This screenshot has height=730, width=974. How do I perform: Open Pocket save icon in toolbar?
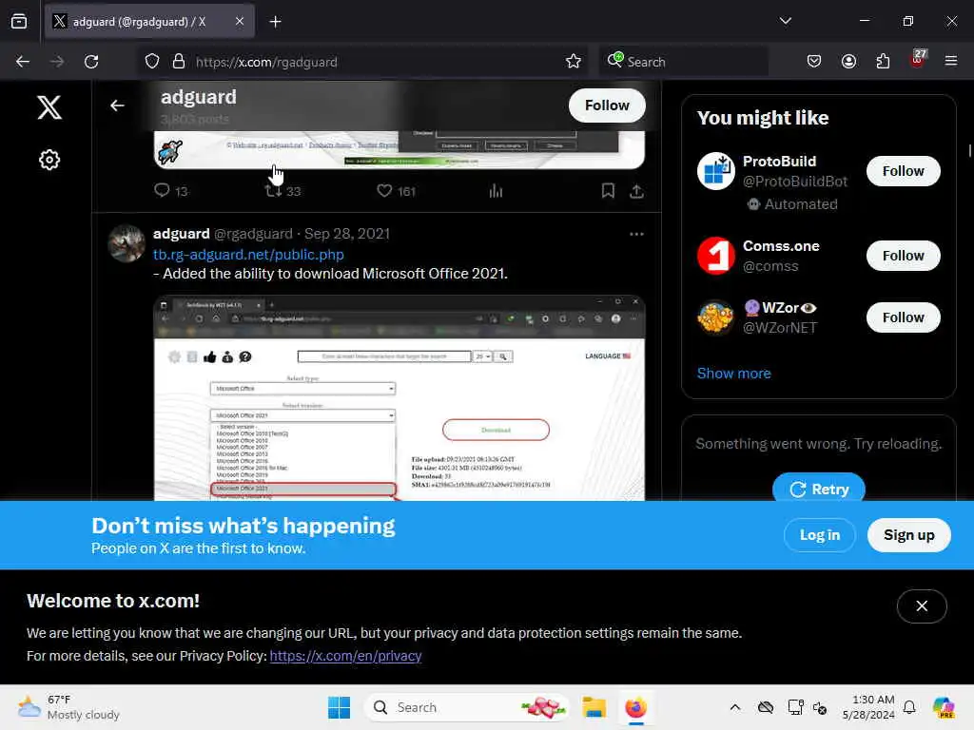click(x=814, y=62)
